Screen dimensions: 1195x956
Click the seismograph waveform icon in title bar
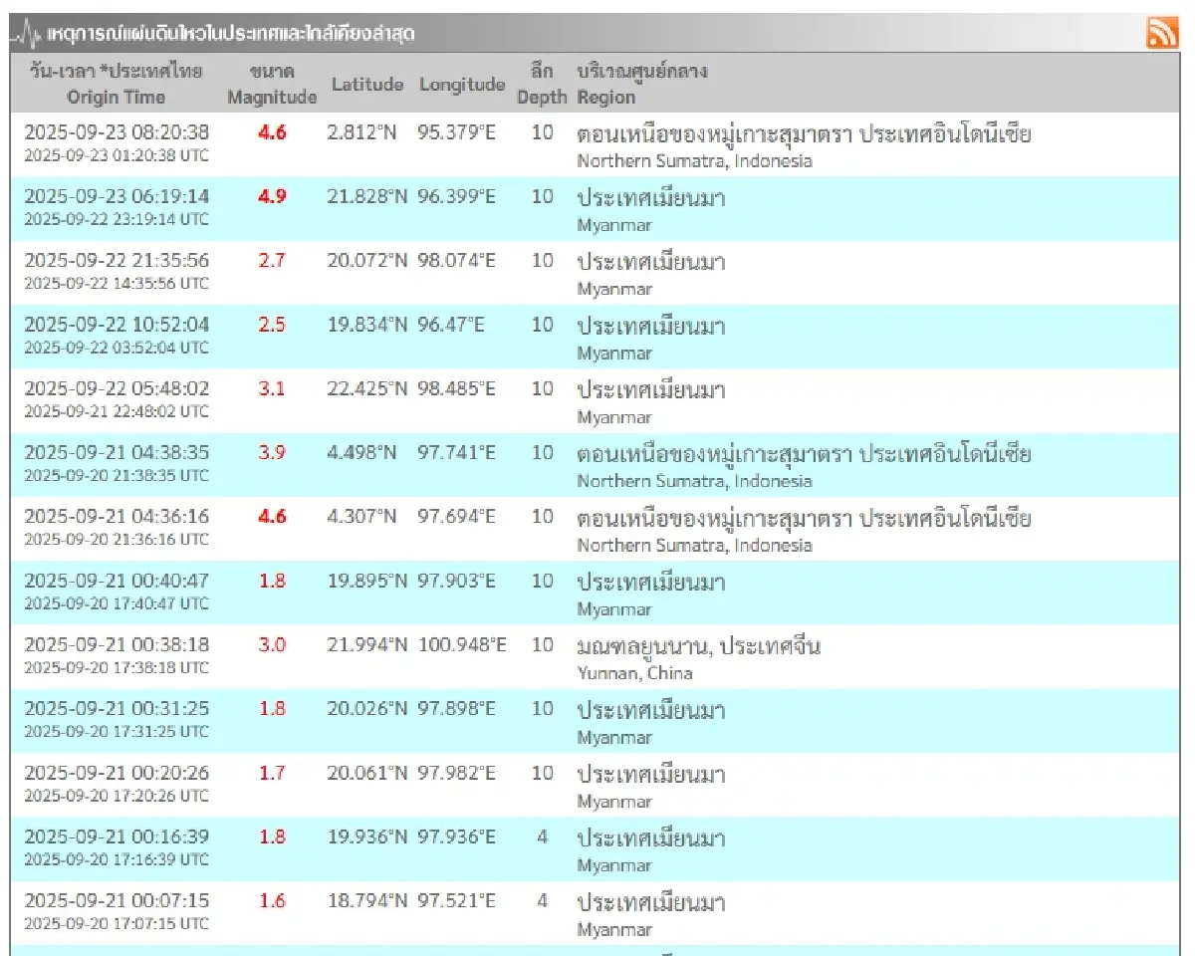tap(28, 30)
